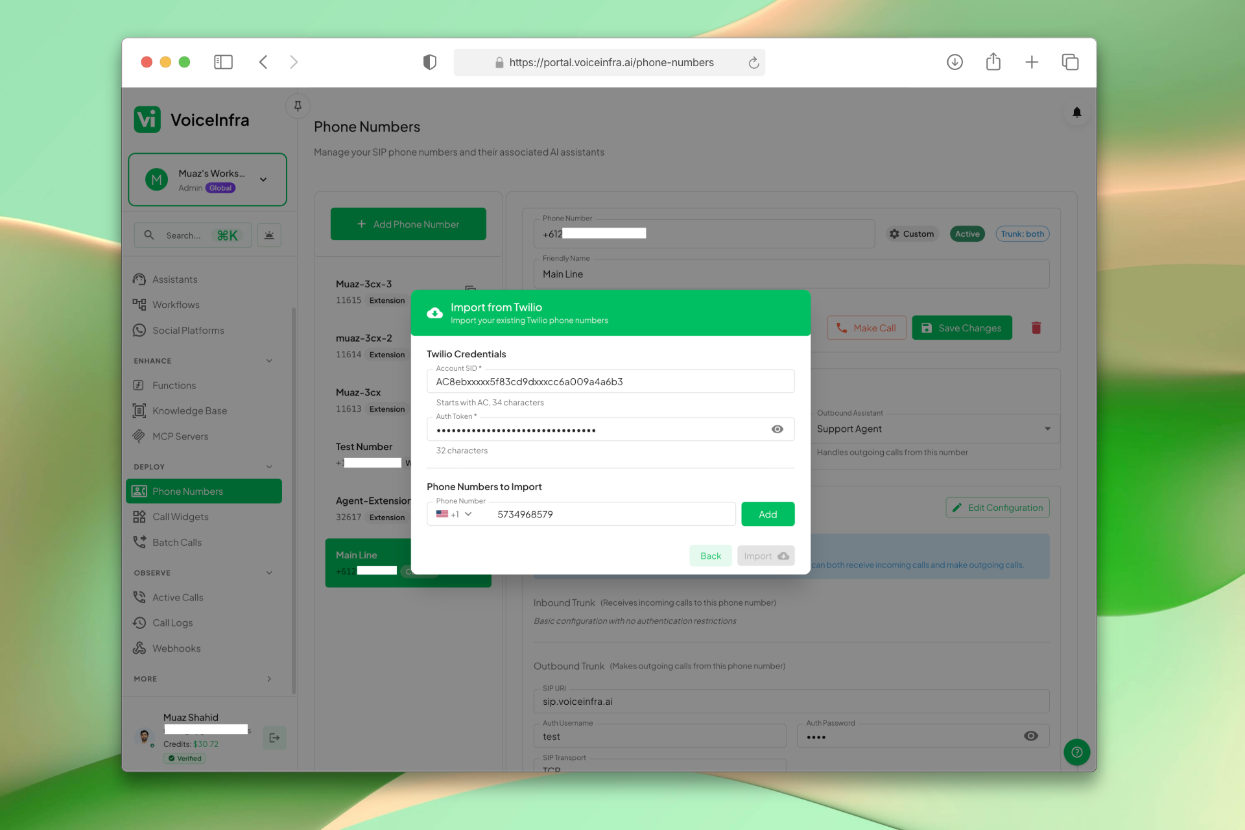Select Phone Numbers in the sidebar
This screenshot has width=1245, height=830.
coord(204,492)
